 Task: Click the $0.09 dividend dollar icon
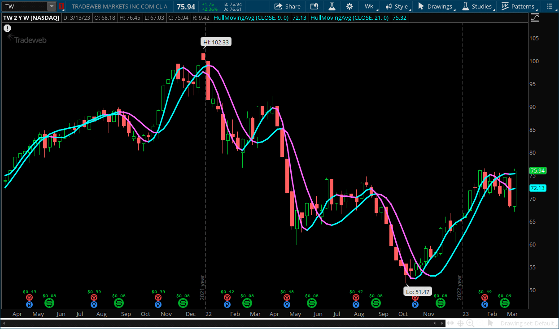point(504,303)
